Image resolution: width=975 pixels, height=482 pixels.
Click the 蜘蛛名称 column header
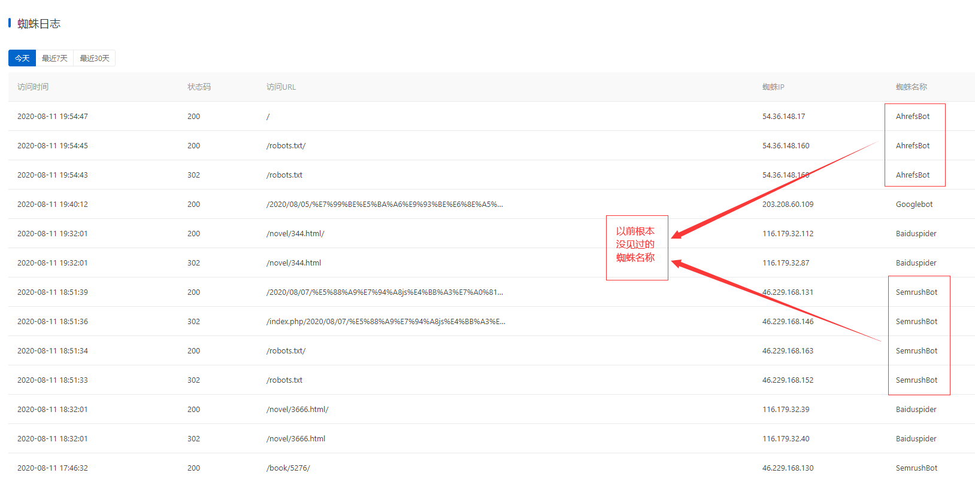912,87
